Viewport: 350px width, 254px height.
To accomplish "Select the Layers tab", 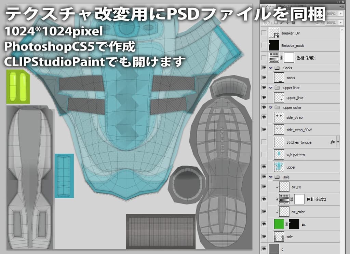I will 268,6.
